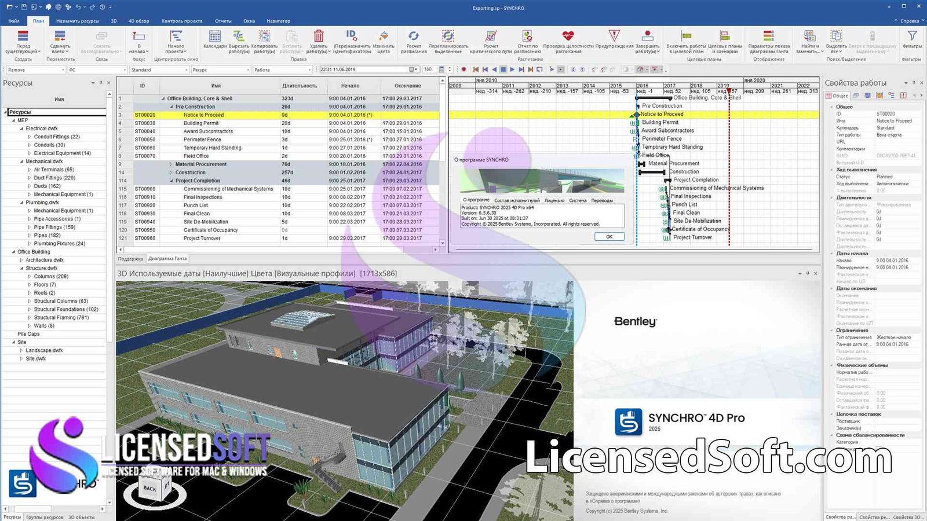Viewport: 927px width, 521px height.
Task: Collapse Pre Construction task group
Action: (x=171, y=107)
